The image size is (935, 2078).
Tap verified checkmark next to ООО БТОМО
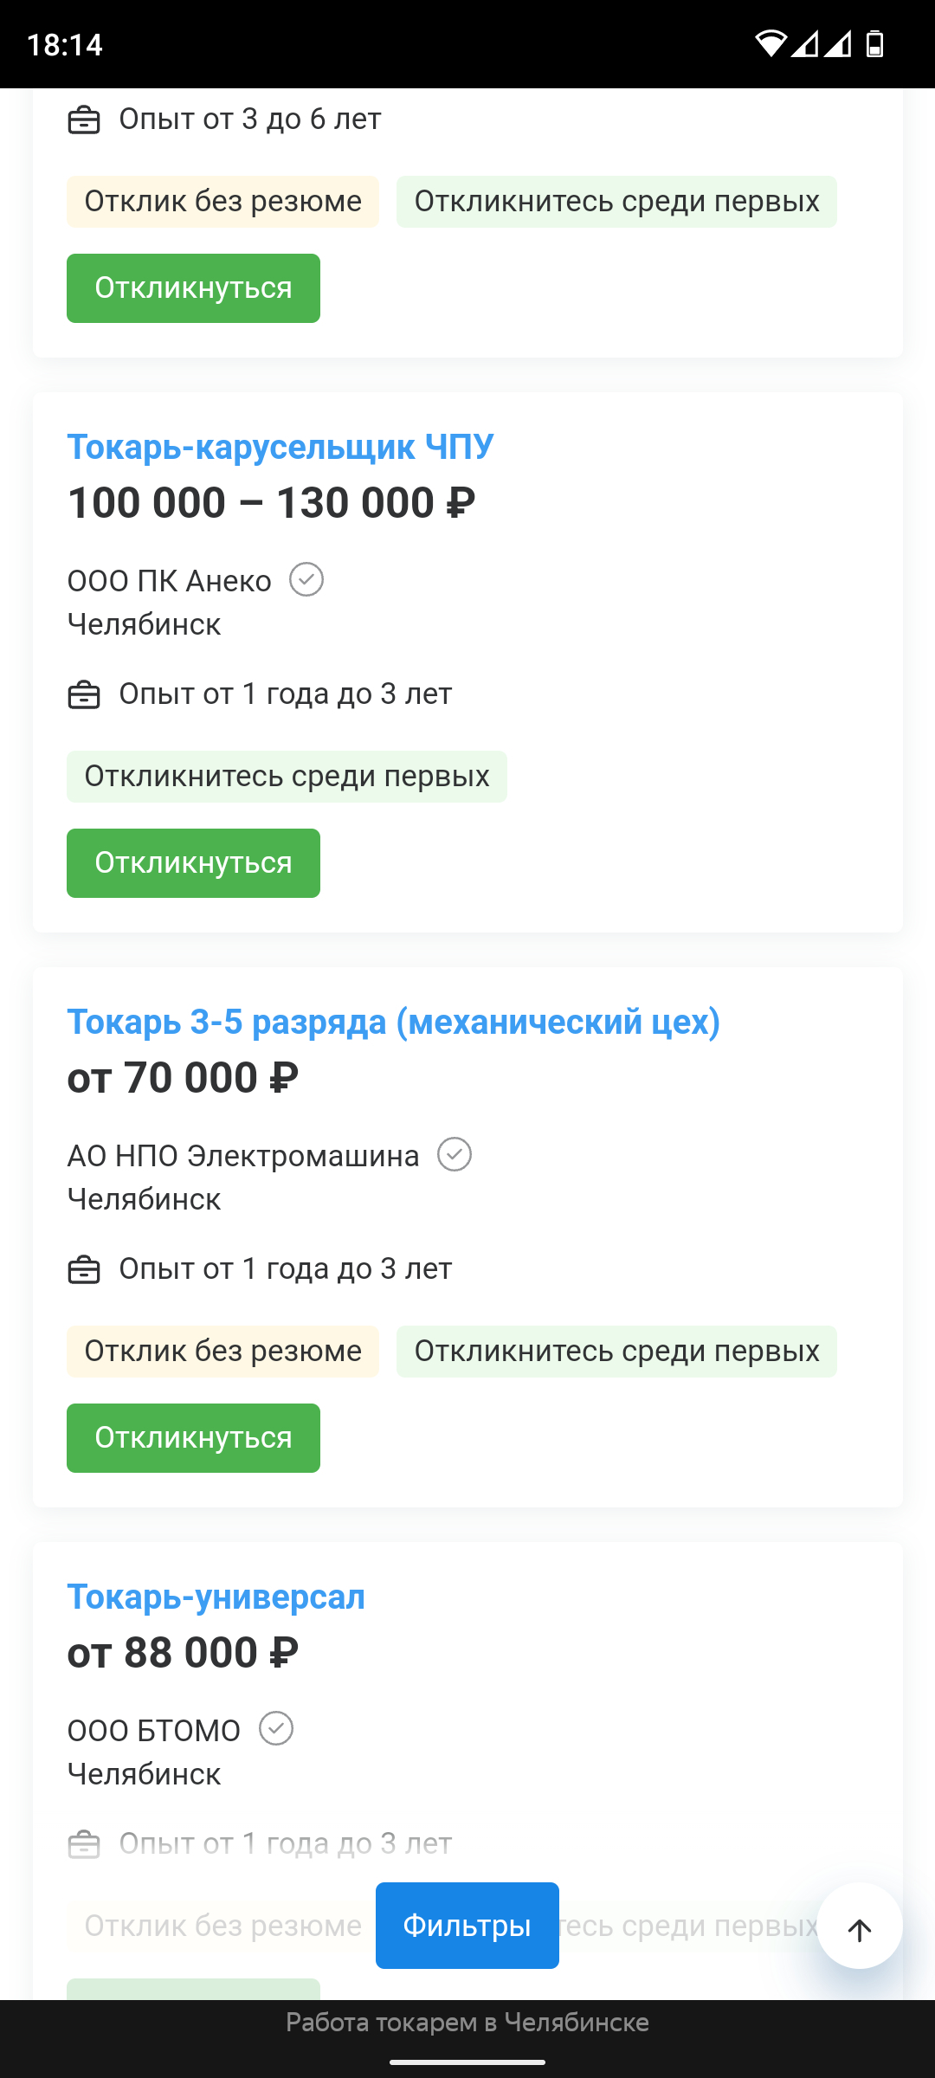click(276, 1729)
